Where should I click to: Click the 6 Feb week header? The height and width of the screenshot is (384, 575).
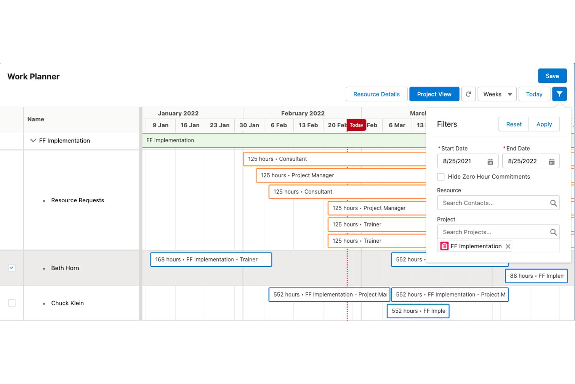coord(279,125)
